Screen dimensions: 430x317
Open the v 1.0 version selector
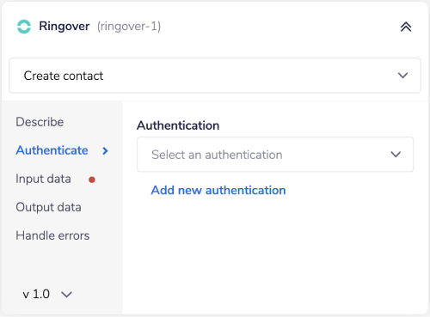point(47,294)
